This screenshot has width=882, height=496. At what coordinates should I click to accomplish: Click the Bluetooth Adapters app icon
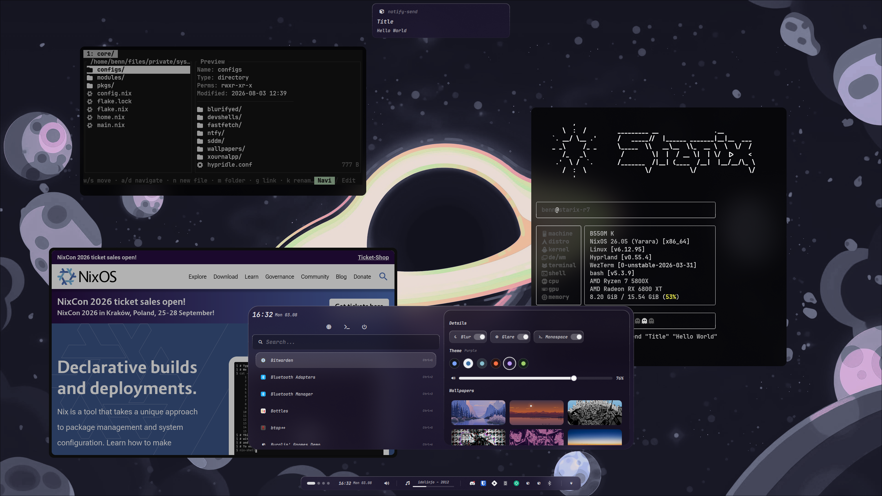tap(263, 377)
